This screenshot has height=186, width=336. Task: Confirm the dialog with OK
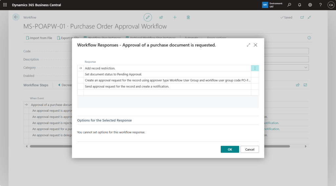click(230, 149)
